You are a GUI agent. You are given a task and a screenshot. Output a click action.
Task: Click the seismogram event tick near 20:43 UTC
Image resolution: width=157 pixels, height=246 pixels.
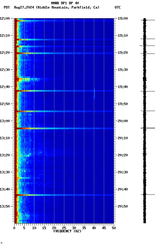pos(148,195)
